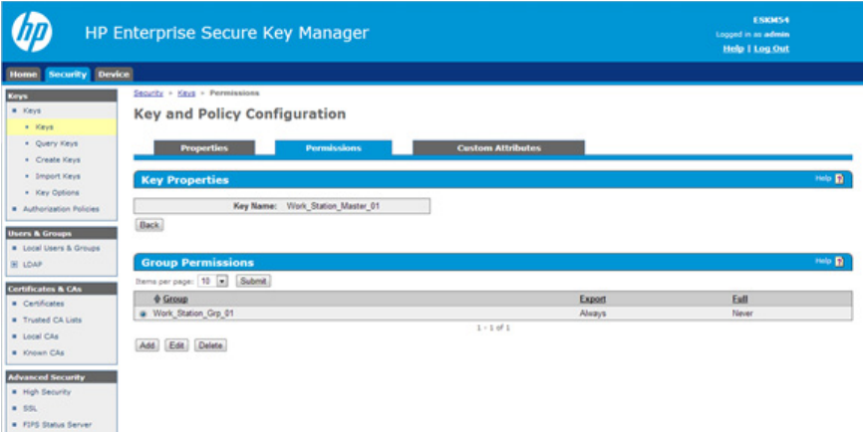Open Known CAs in sidebar

tap(44, 352)
